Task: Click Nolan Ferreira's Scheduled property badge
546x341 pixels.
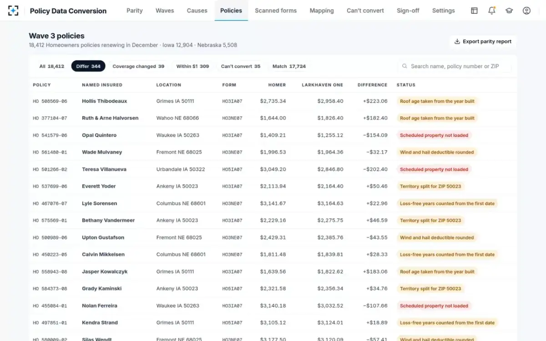Action: coord(434,306)
